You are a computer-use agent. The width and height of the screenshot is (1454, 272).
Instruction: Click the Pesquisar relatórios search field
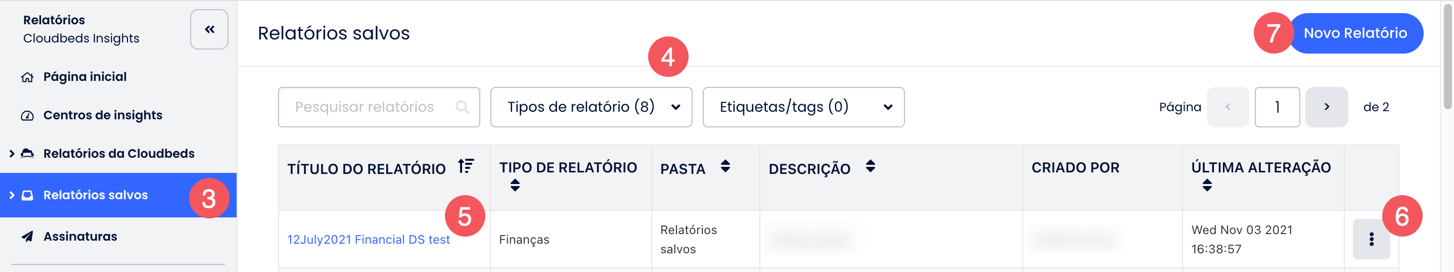(379, 107)
